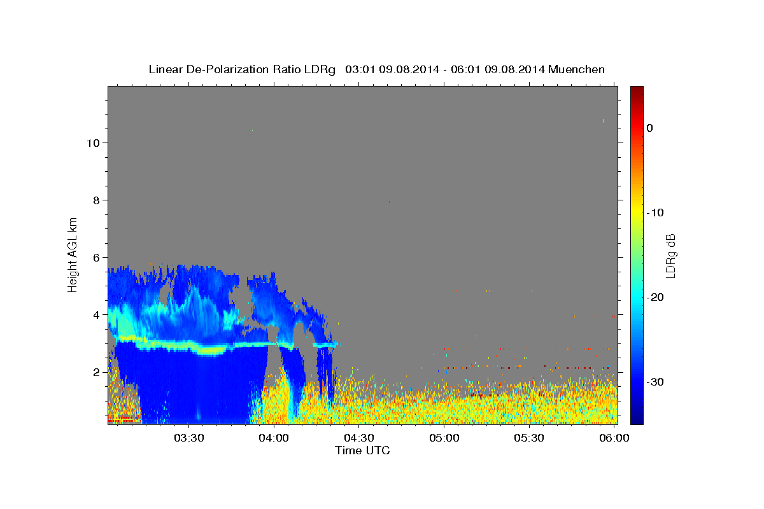This screenshot has width=764, height=509.
Task: Click the yellow-orange noisy layer near 05:30
Action: [x=529, y=404]
